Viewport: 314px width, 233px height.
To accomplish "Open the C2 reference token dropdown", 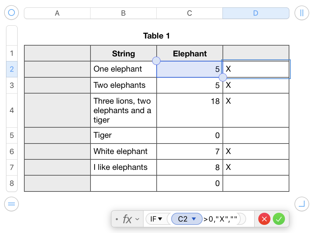I will tap(194, 219).
